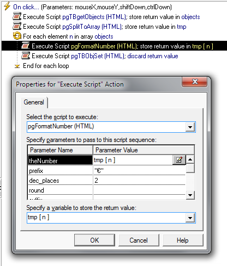Select the highlighted pgFormatNumber action row
The width and height of the screenshot is (227, 266).
point(114,46)
